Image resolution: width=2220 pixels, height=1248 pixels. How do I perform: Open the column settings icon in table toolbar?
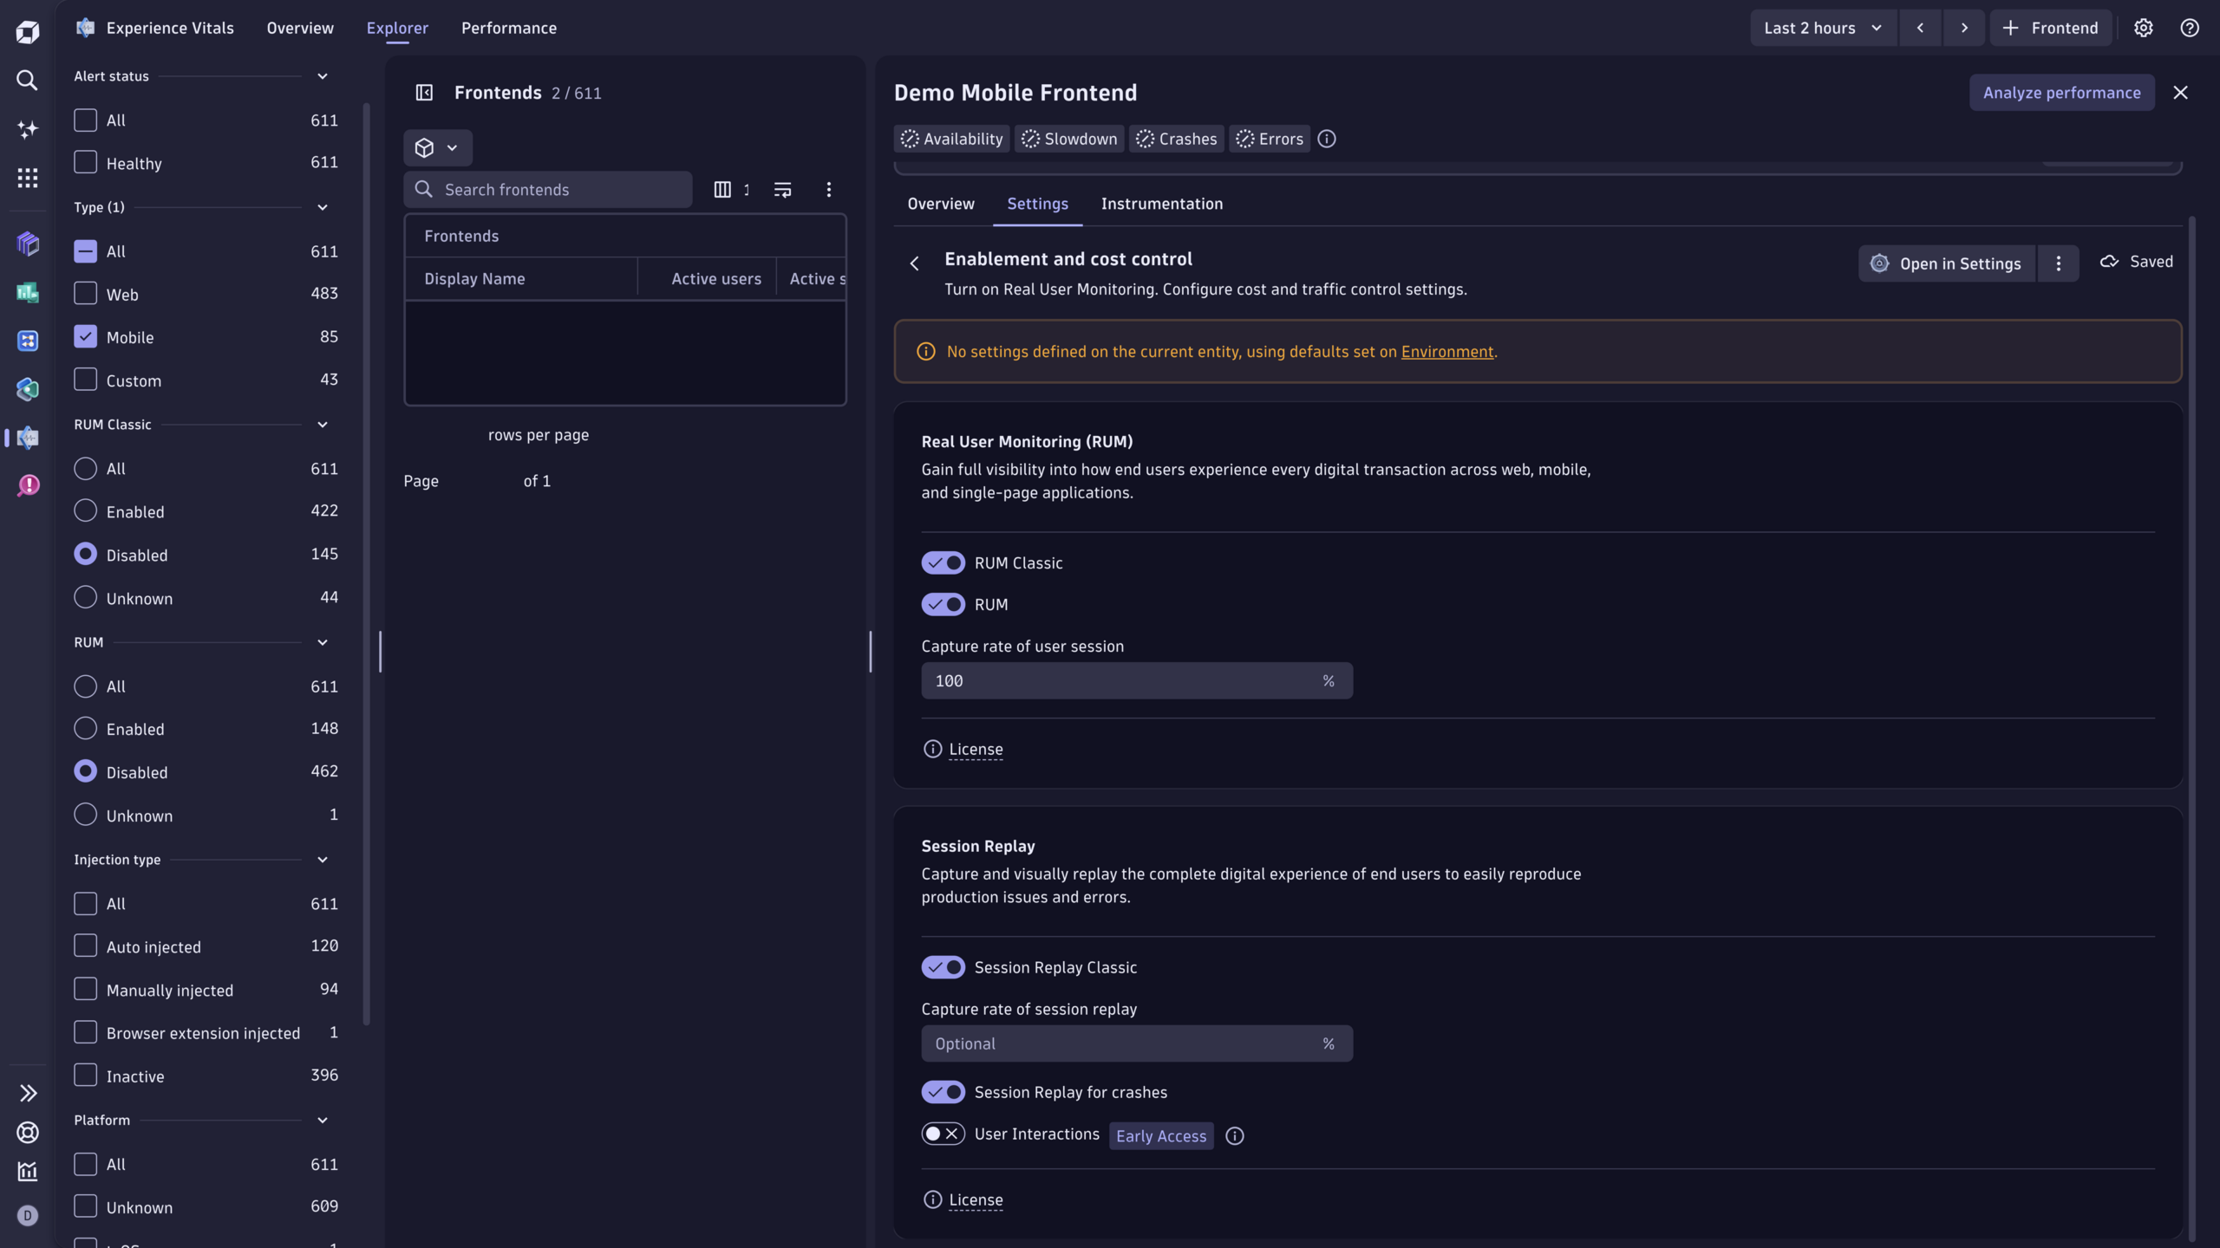[722, 190]
